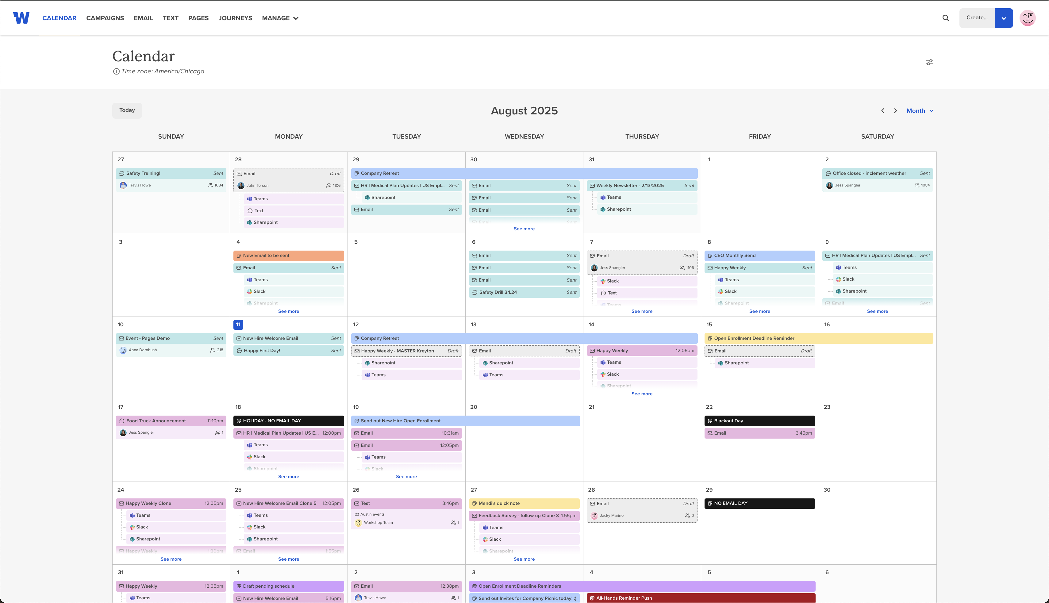
Task: Expand See more on Thursday August 7
Action: 642,311
